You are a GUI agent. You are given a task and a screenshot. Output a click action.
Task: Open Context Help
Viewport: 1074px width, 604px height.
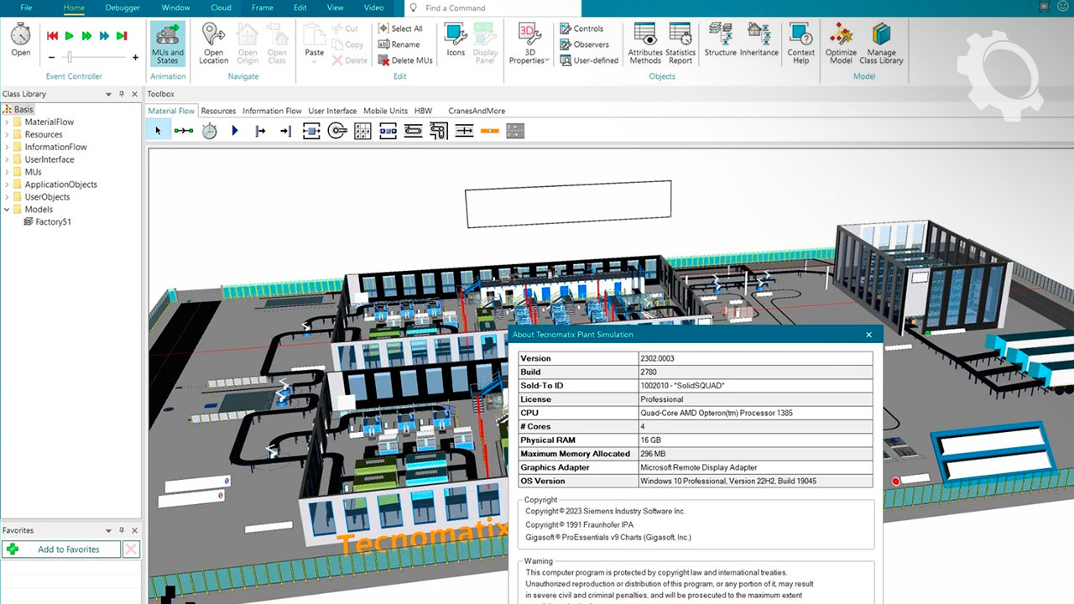click(x=801, y=44)
